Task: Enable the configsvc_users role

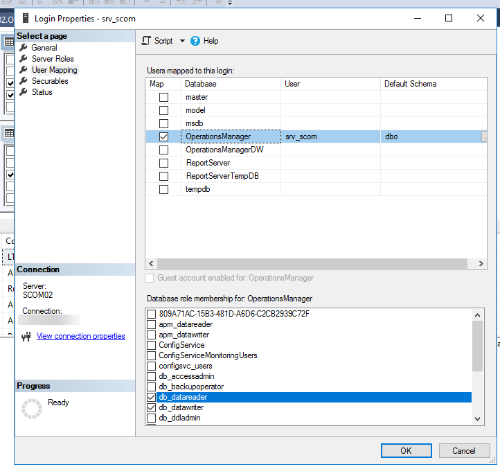Action: [151, 366]
